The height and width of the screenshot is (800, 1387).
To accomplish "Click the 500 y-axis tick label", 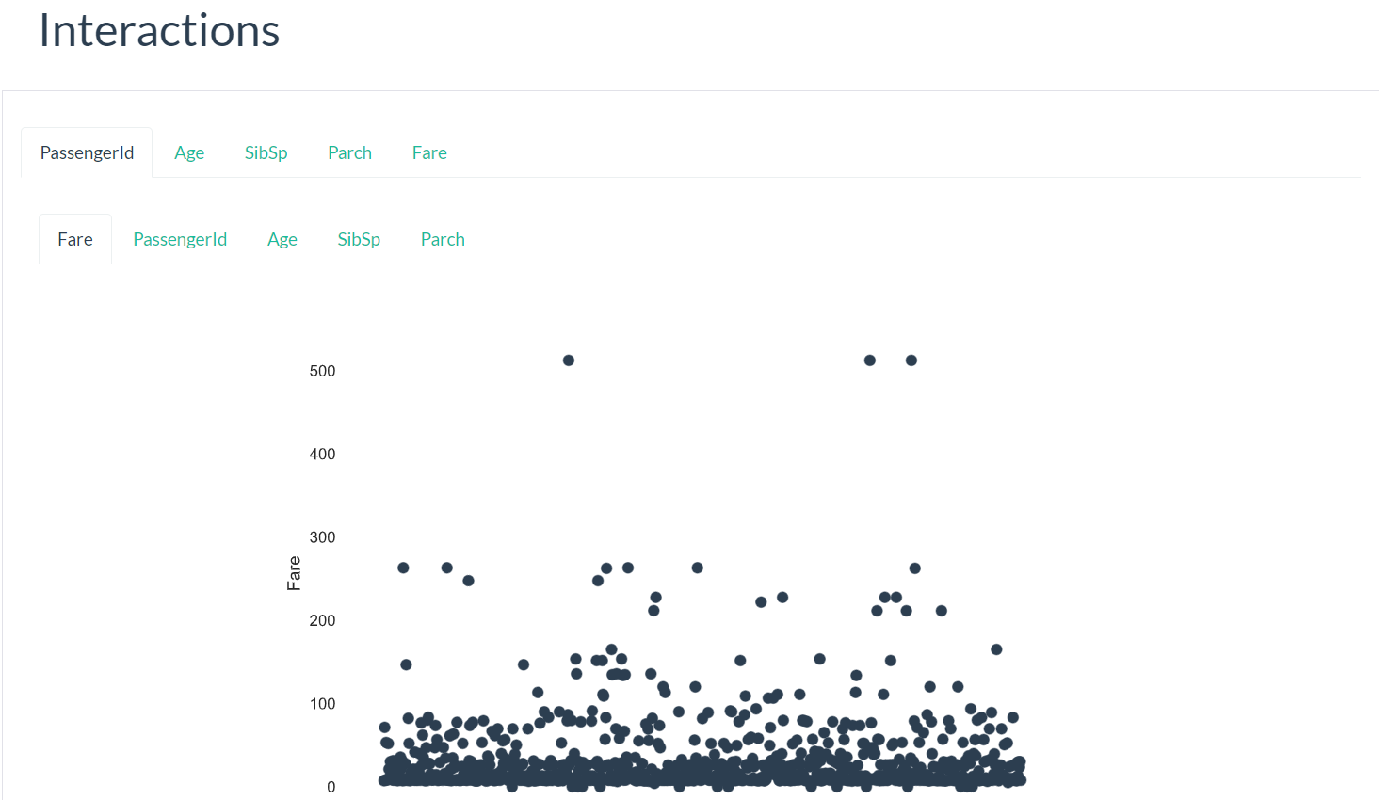I will [322, 371].
